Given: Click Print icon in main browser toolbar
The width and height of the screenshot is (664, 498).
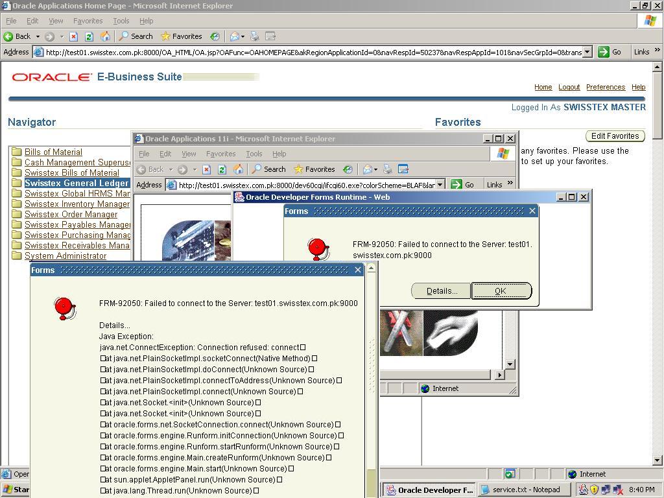Looking at the screenshot, I should tap(255, 36).
